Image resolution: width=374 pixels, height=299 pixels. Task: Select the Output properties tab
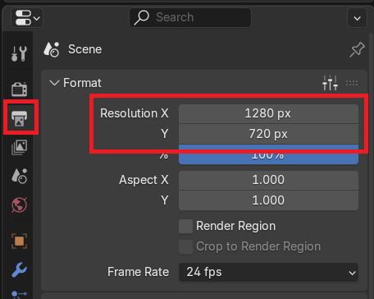click(19, 118)
